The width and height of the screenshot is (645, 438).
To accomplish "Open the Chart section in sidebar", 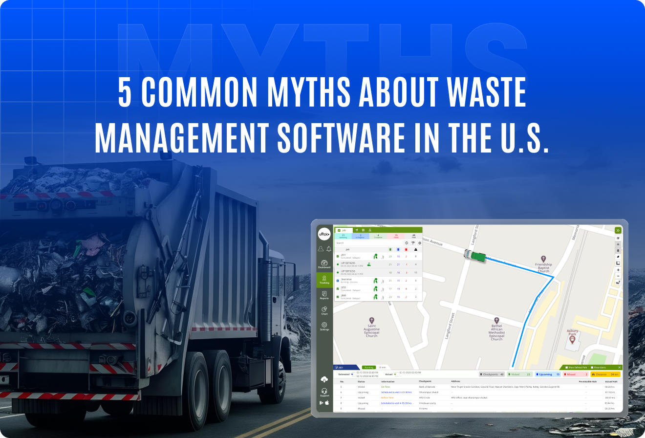I will pyautogui.click(x=324, y=310).
